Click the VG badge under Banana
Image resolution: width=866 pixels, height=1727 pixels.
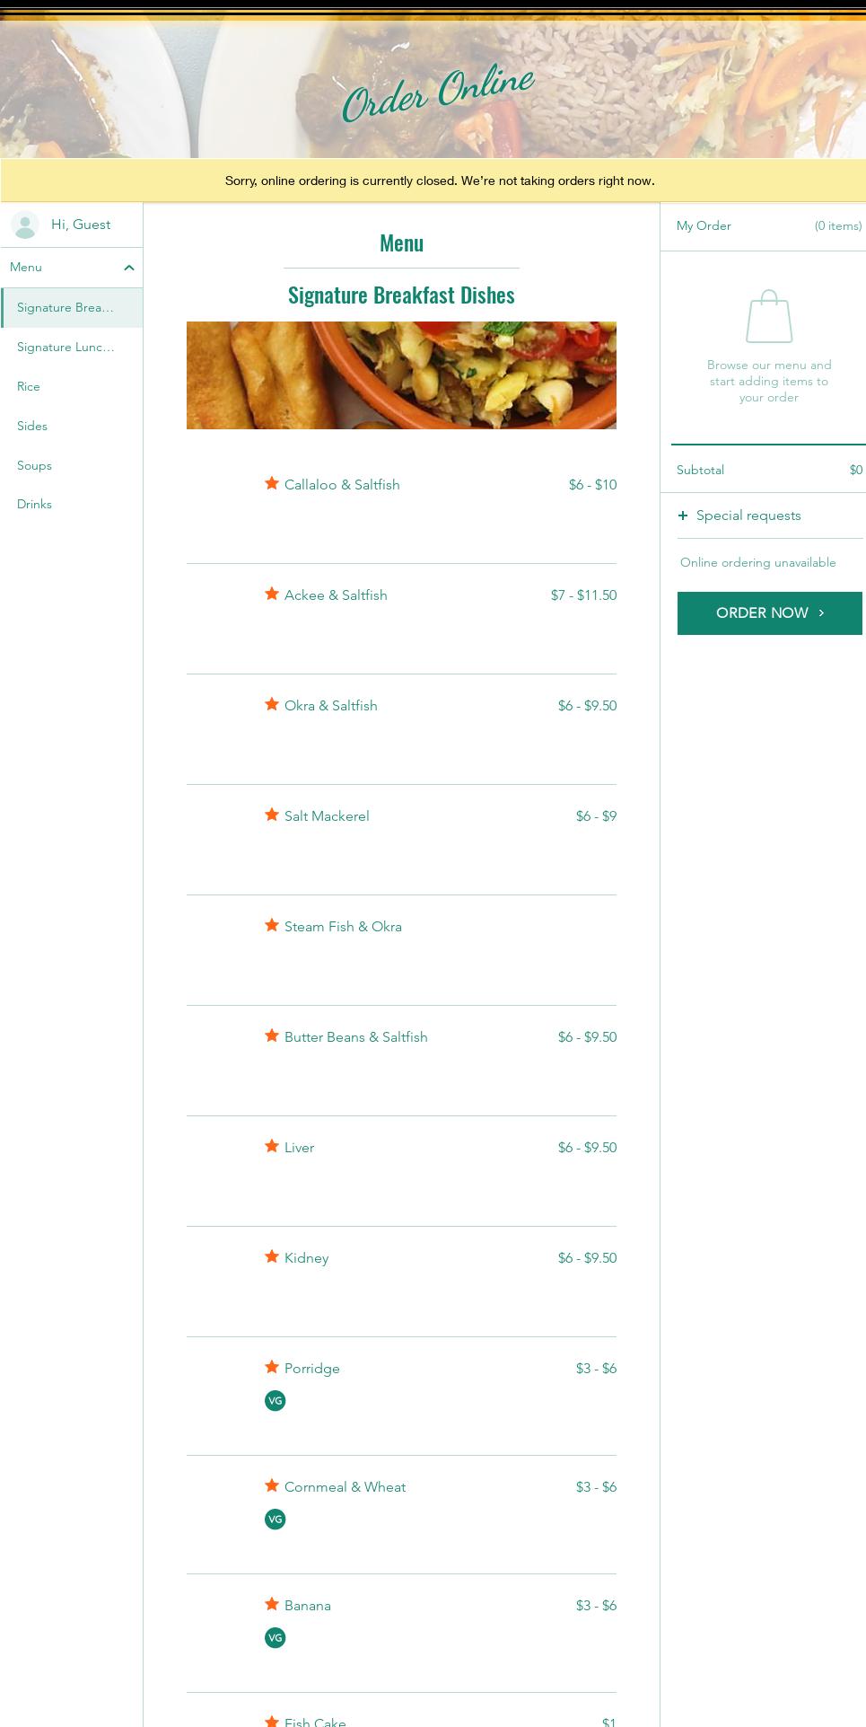(275, 1638)
